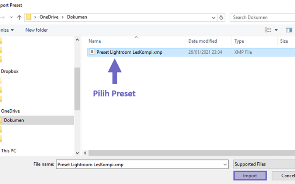Click the Forward navigation arrow

(x=2, y=17)
